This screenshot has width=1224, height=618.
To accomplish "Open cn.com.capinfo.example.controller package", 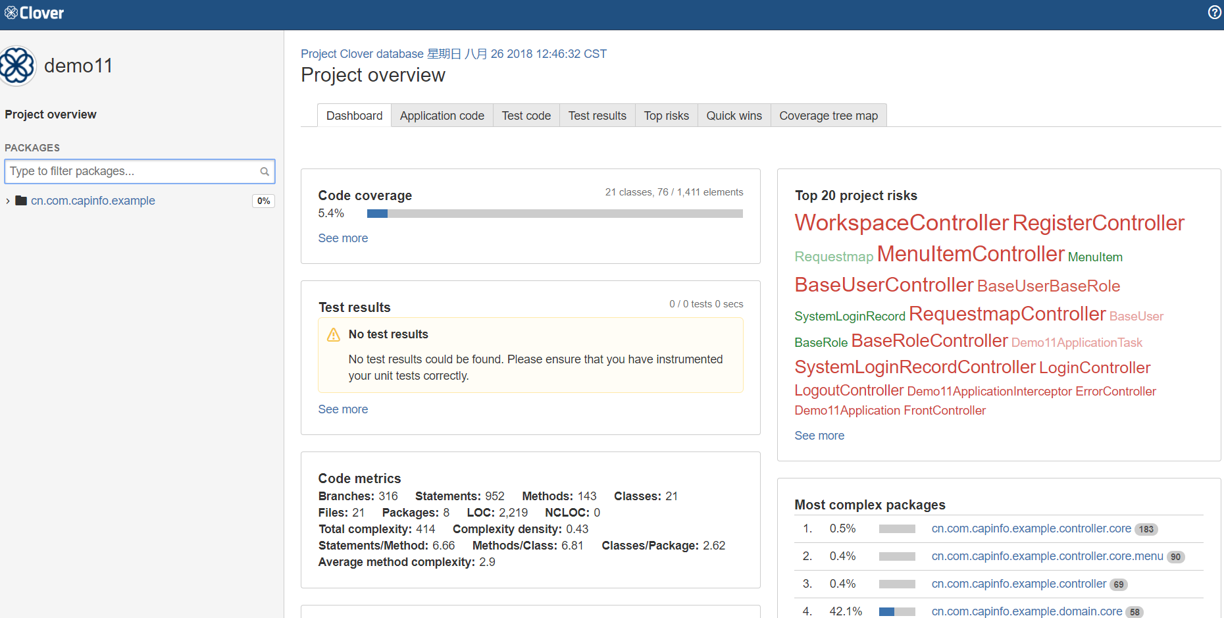I will [x=1019, y=584].
